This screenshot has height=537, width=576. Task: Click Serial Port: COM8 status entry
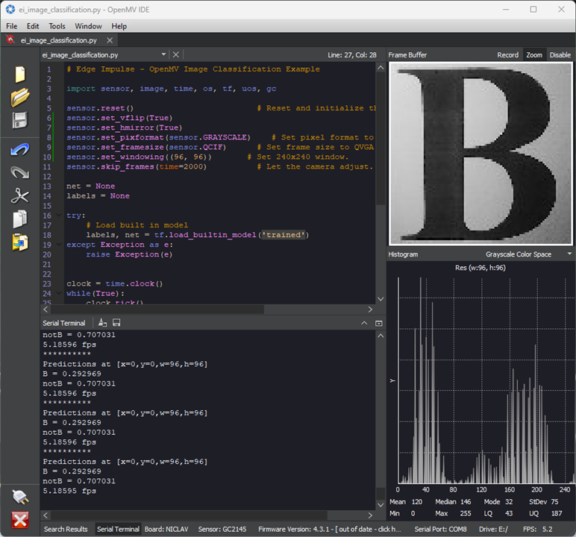click(x=440, y=530)
